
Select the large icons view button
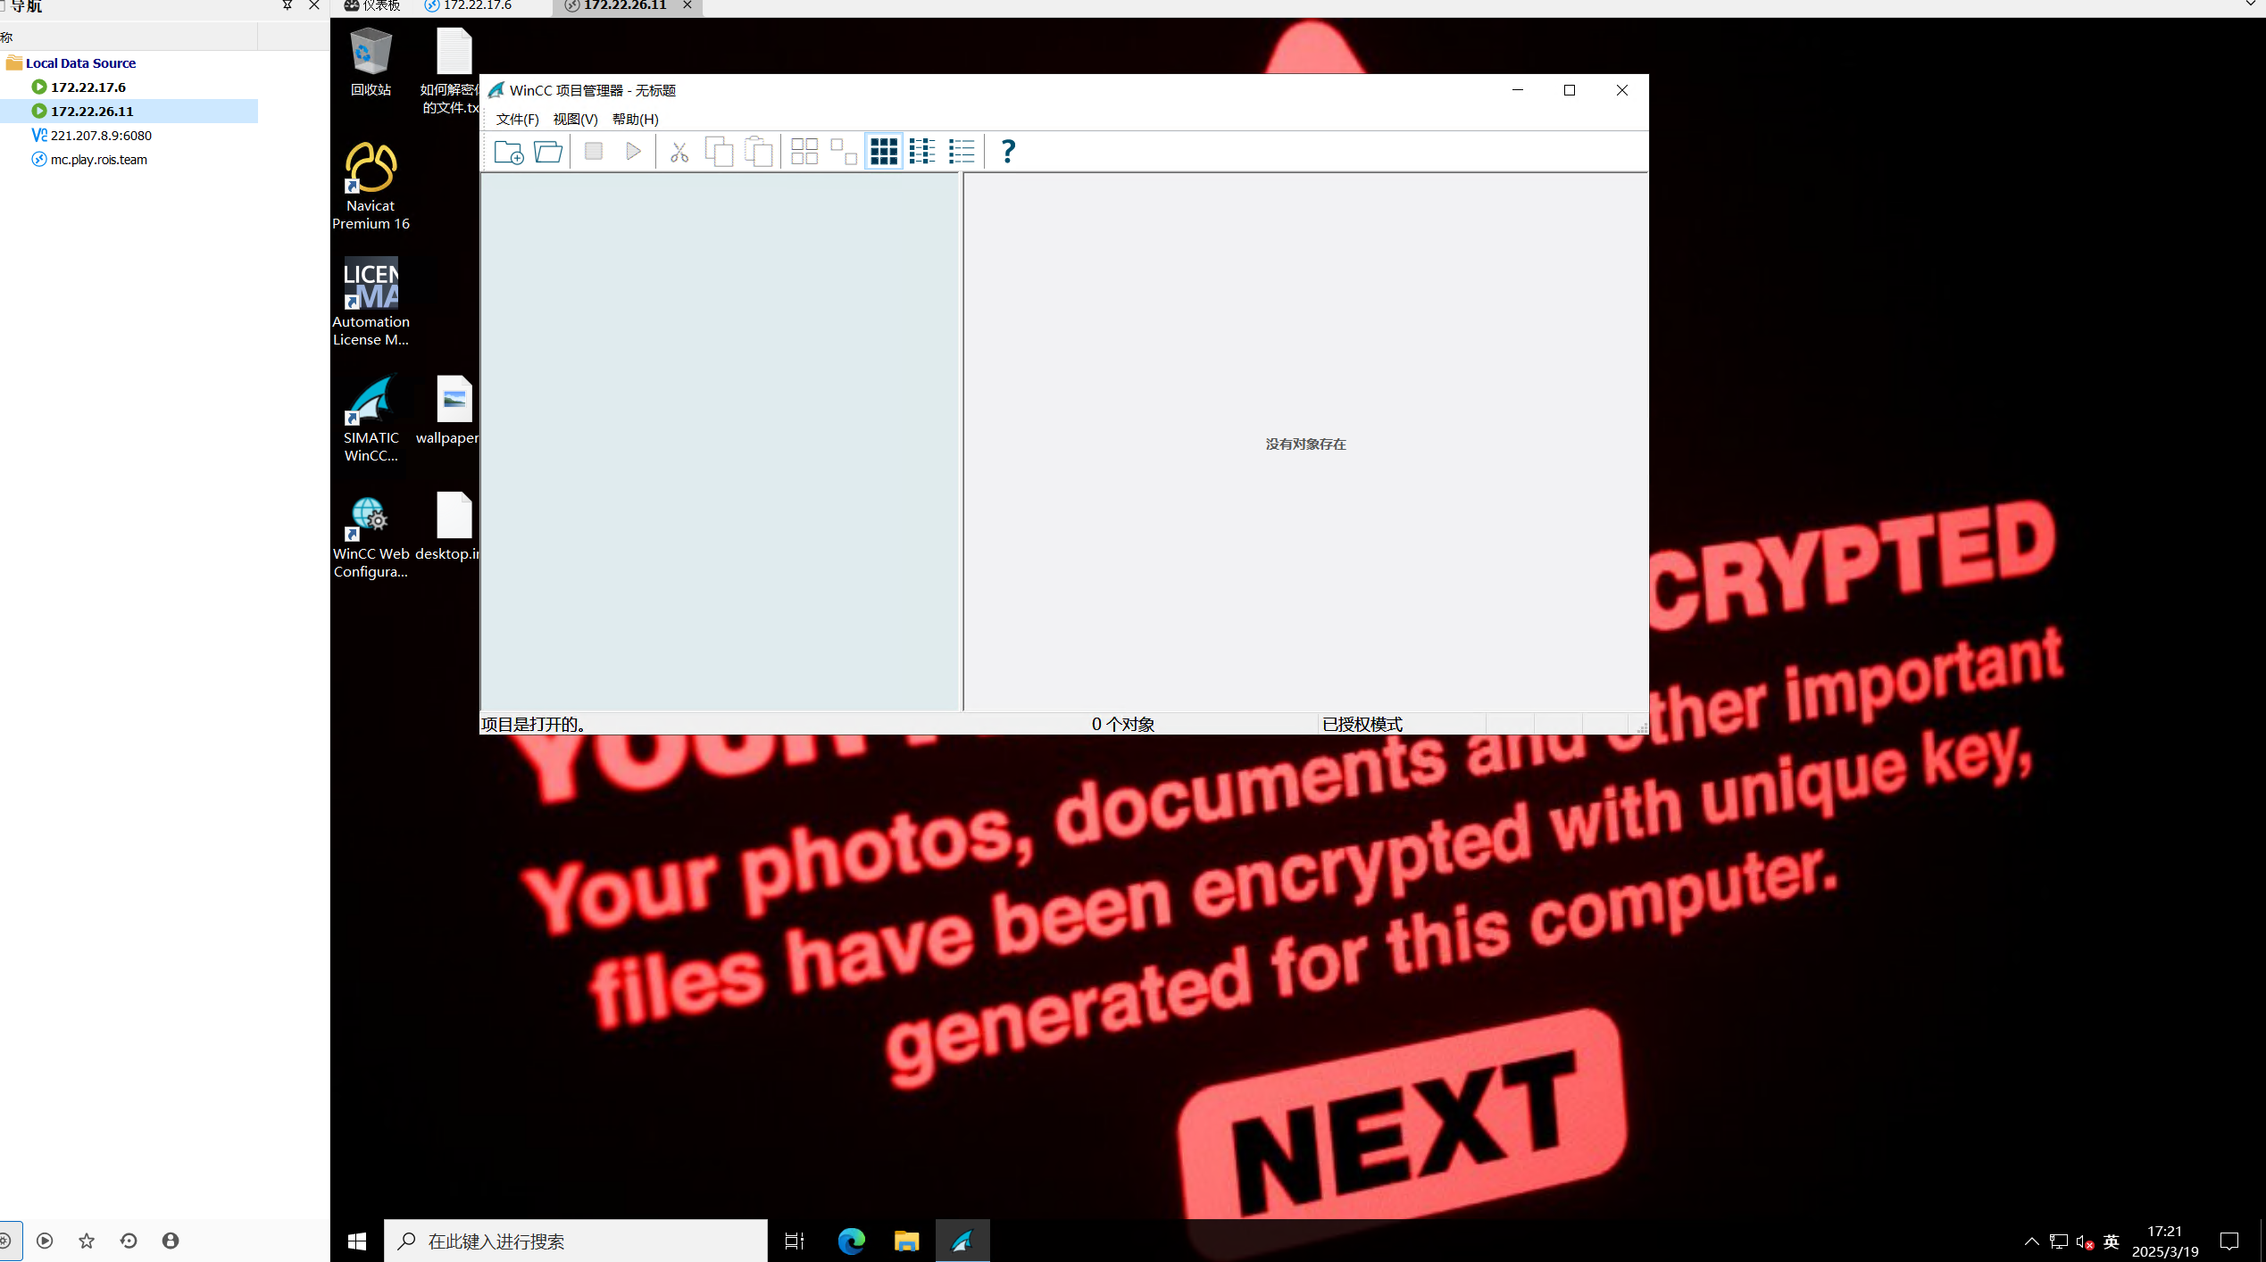coord(804,152)
